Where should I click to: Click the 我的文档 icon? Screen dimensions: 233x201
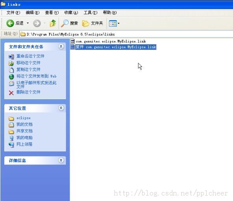pyautogui.click(x=11, y=125)
